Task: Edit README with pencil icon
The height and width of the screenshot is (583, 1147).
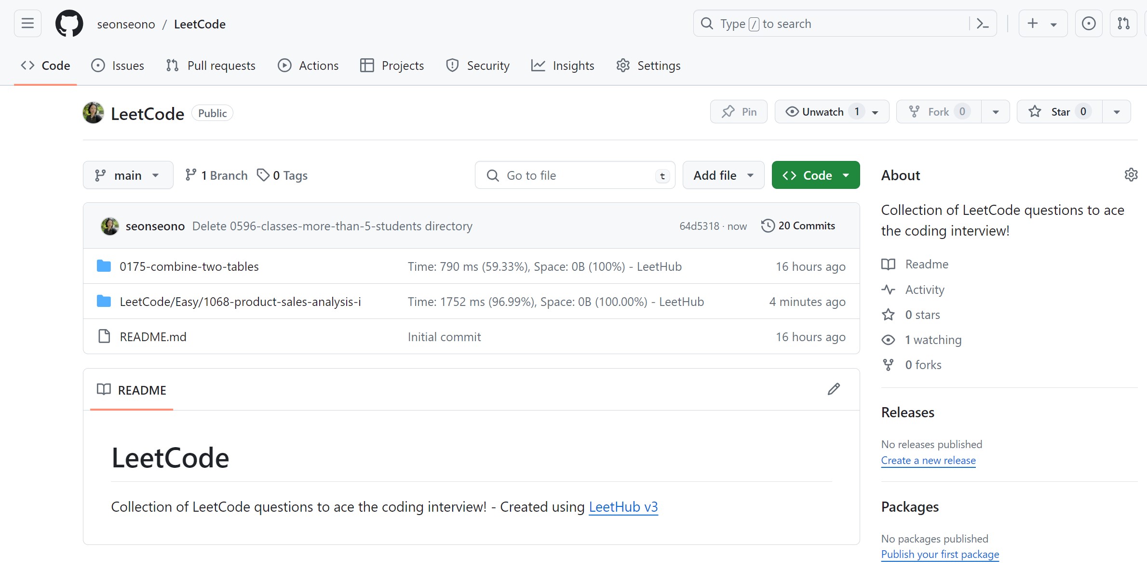Action: [x=834, y=389]
